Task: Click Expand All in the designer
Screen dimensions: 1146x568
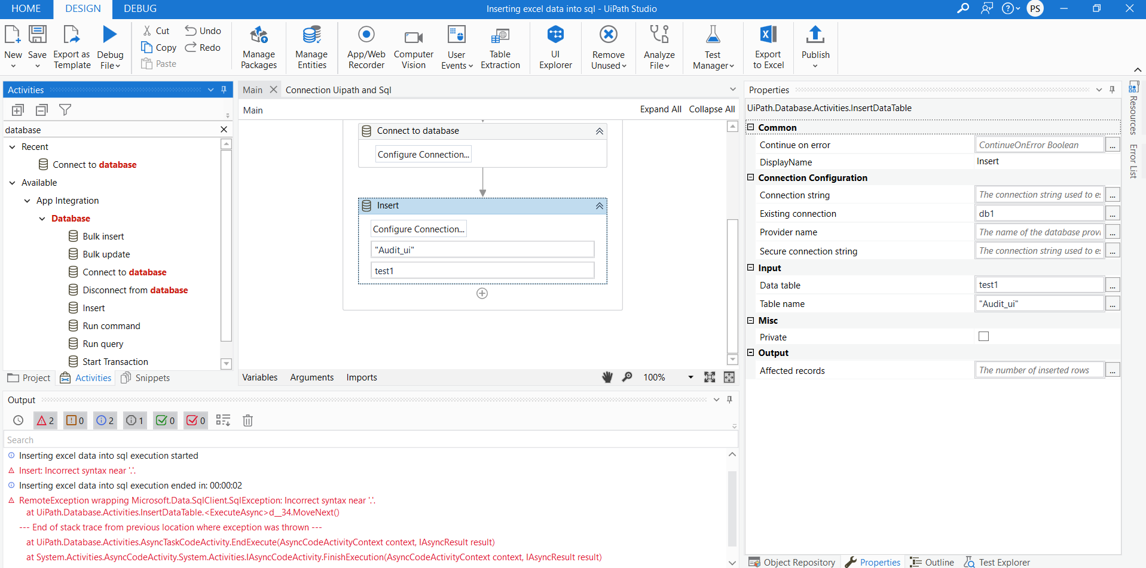Action: point(660,109)
